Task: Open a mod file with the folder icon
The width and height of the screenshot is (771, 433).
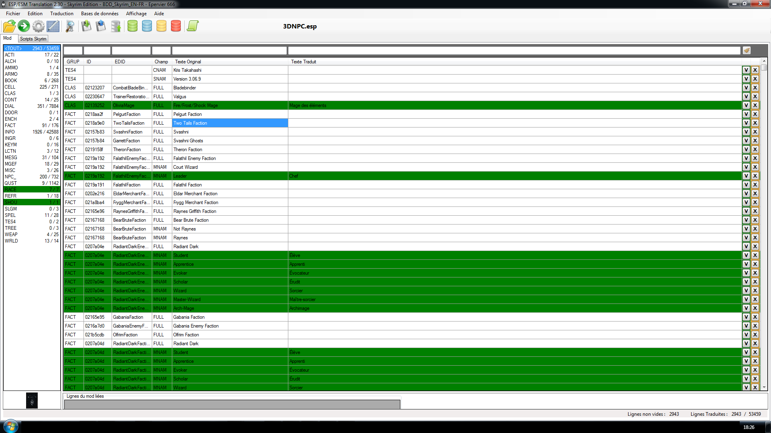Action: click(9, 26)
